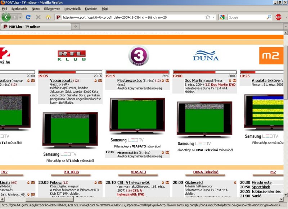Click the Stop loading X icon
The image size is (288, 209).
[x=38, y=17]
